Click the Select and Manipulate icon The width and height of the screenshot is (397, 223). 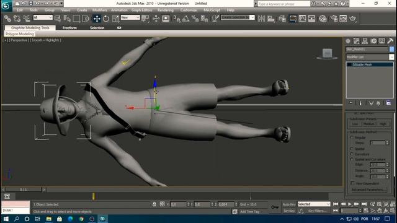click(156, 19)
